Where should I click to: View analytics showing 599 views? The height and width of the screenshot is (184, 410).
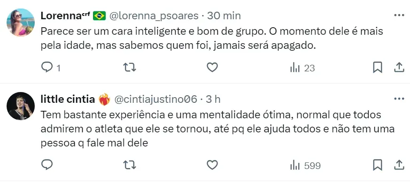pos(305,165)
